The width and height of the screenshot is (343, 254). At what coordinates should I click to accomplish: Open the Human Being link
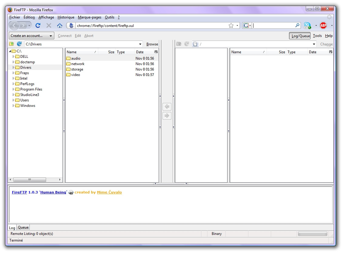pyautogui.click(x=53, y=192)
